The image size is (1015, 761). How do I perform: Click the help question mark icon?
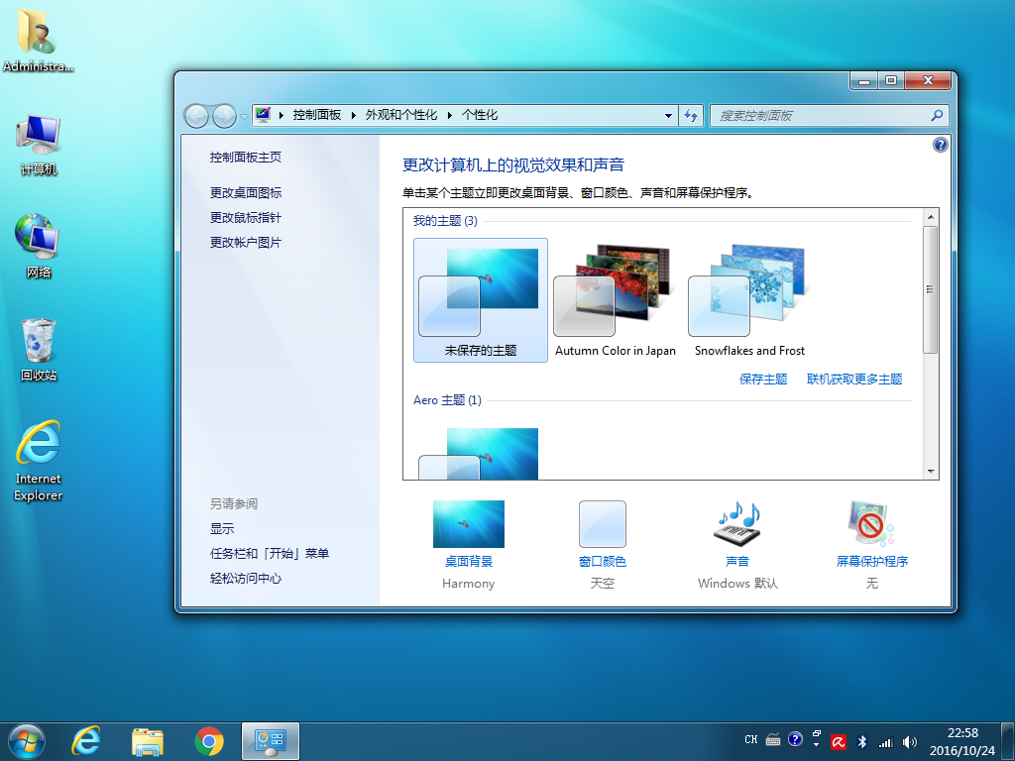coord(940,145)
